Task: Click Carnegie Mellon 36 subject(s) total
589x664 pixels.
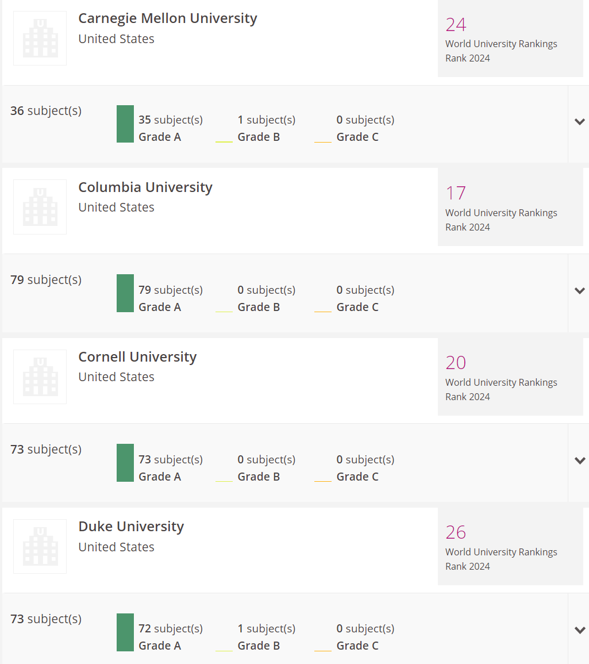Action: 46,111
